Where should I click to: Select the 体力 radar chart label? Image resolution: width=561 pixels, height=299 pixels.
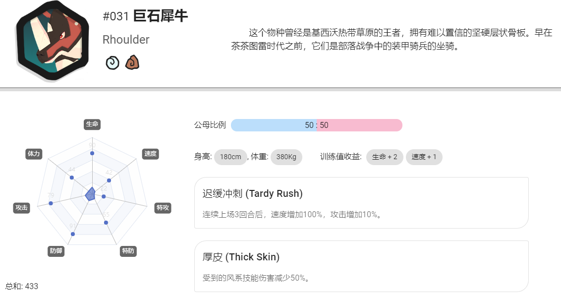[34, 154]
